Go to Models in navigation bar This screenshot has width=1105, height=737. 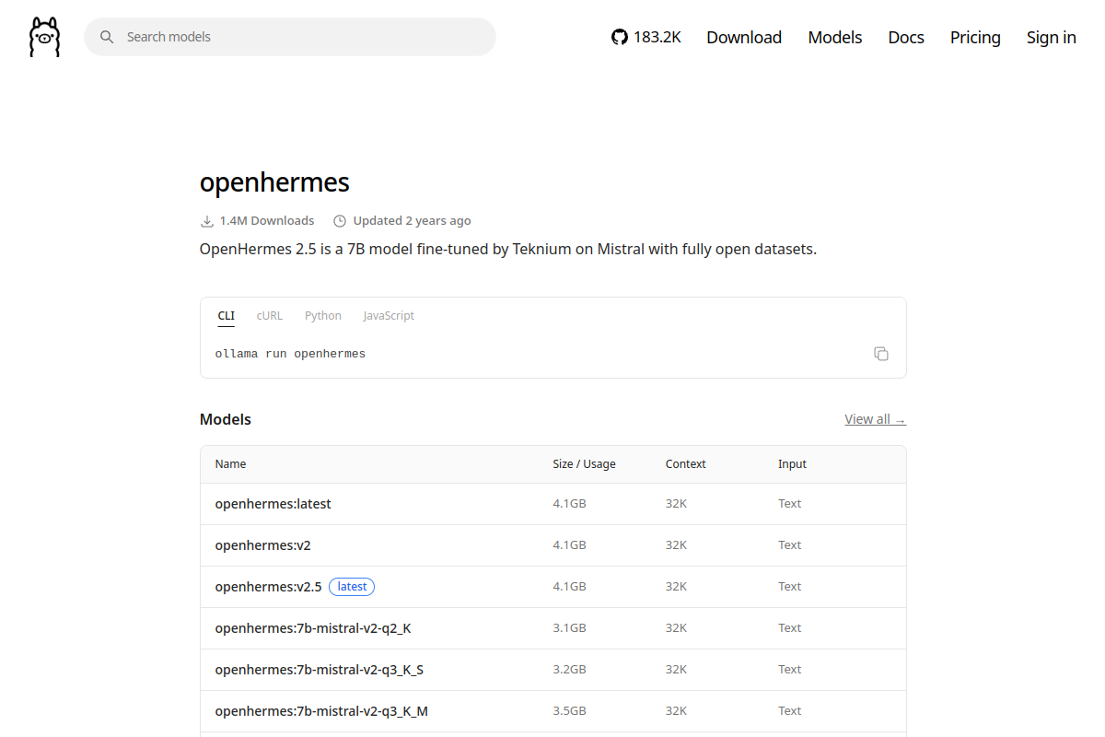click(835, 37)
